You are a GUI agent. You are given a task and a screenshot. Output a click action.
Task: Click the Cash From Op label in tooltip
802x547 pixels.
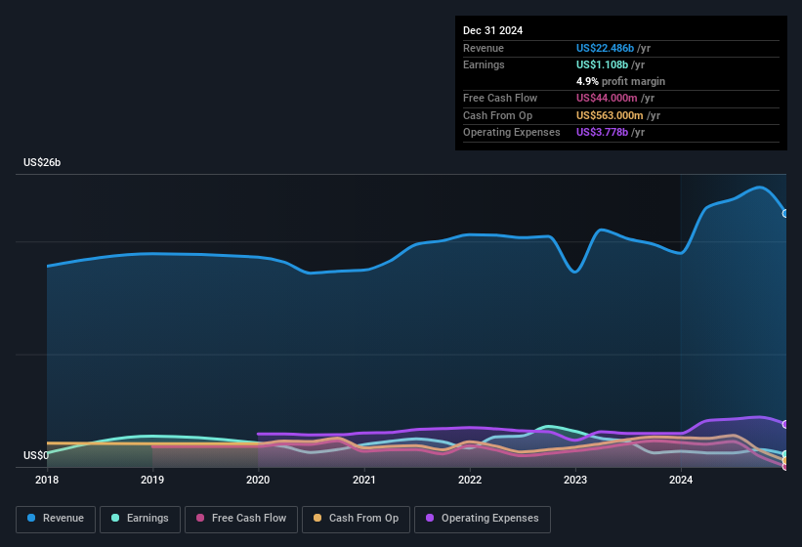click(497, 115)
